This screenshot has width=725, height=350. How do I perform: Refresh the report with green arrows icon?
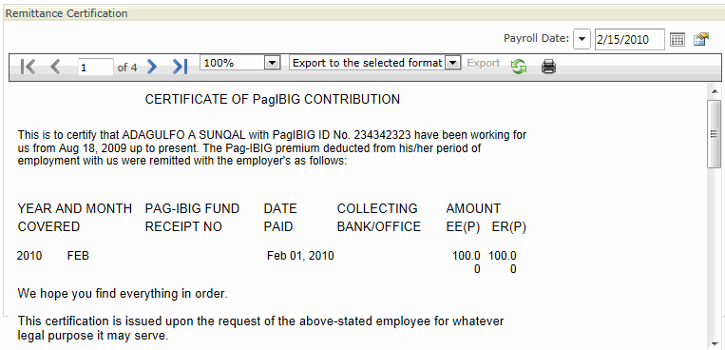519,67
